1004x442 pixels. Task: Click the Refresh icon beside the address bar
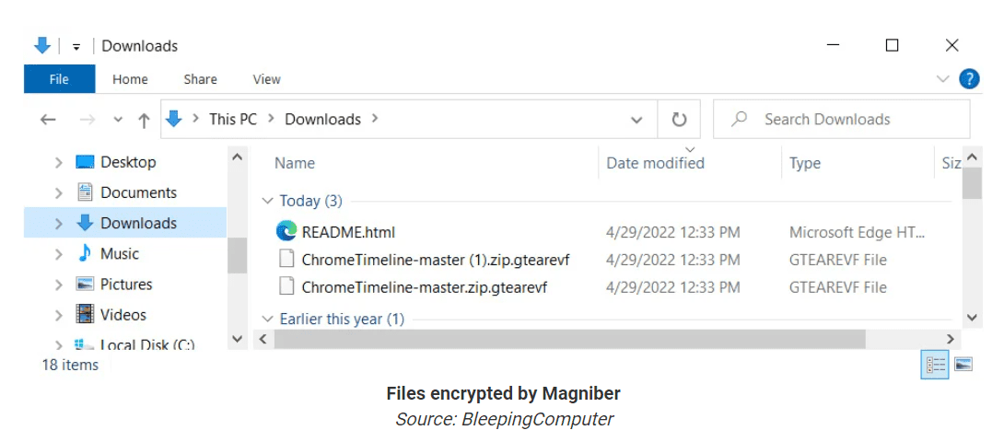point(679,119)
